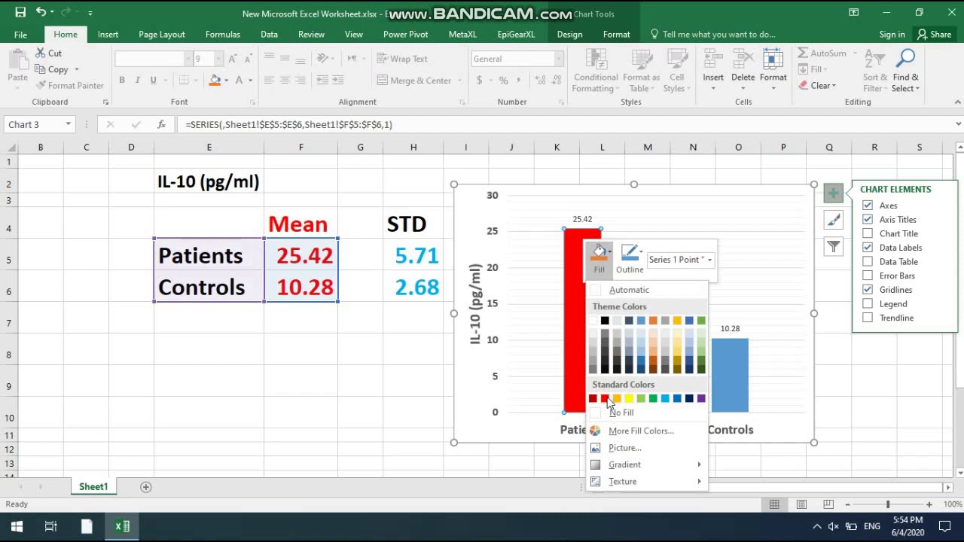
Task: Switch to the Formulas tab
Action: point(223,35)
